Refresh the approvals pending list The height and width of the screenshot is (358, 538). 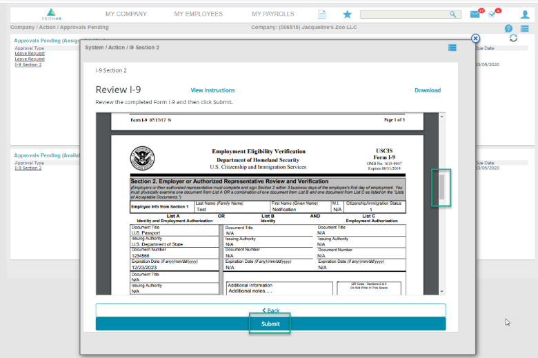pyautogui.click(x=513, y=38)
